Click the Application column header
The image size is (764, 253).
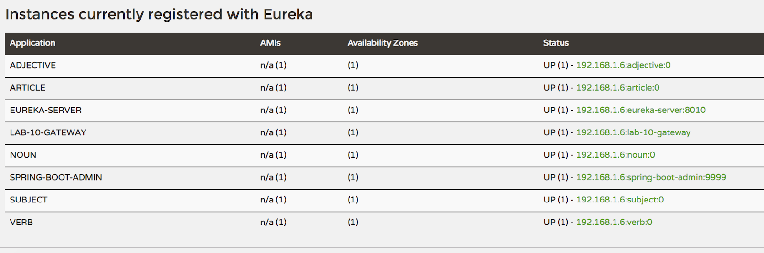pyautogui.click(x=32, y=43)
